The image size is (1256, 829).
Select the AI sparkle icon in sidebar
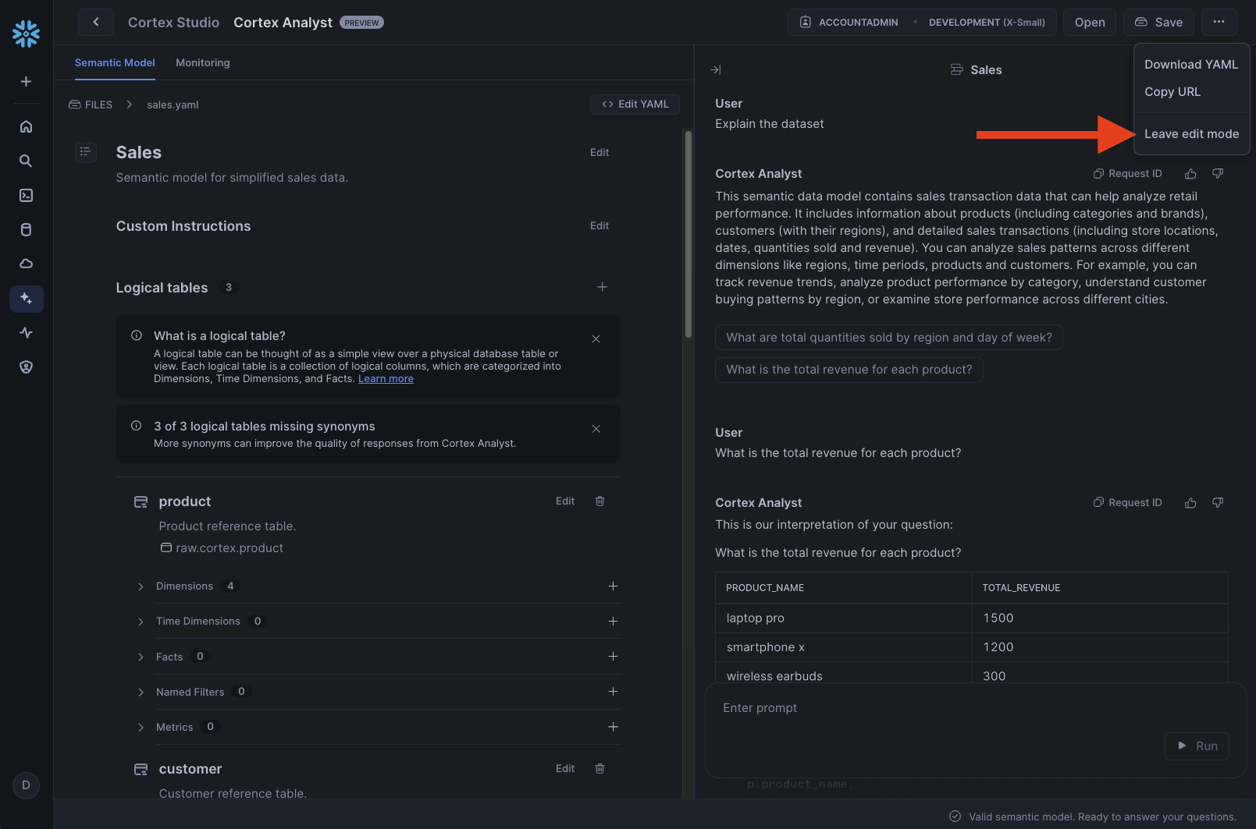27,299
